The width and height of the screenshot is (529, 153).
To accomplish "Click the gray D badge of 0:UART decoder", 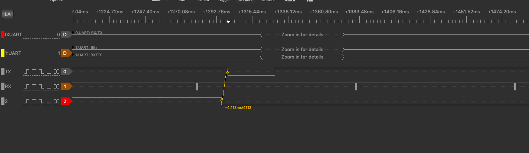I will 66,34.
